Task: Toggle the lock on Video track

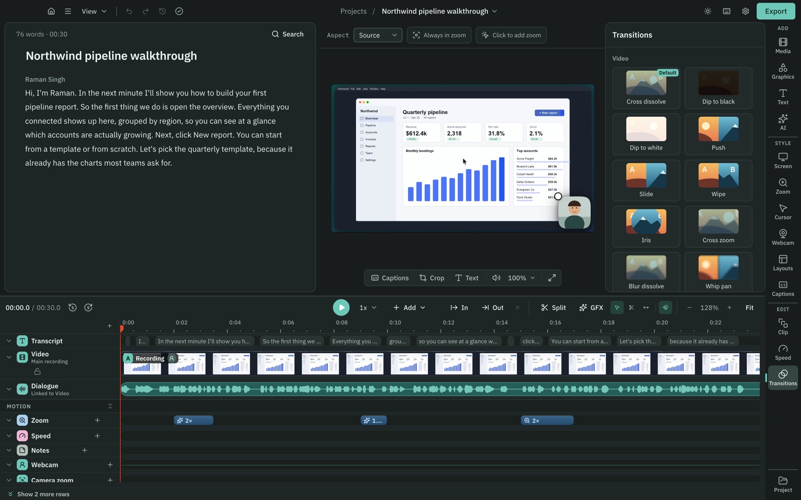Action: pyautogui.click(x=37, y=371)
